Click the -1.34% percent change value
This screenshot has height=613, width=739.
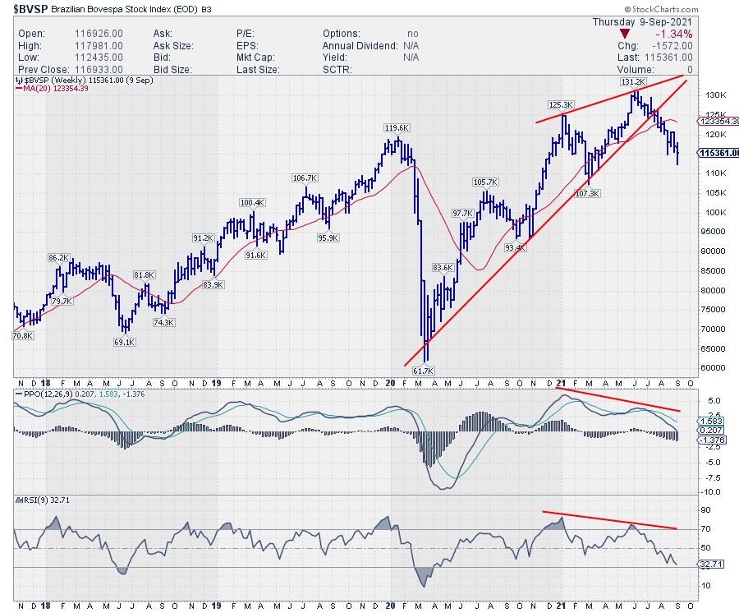tap(676, 34)
